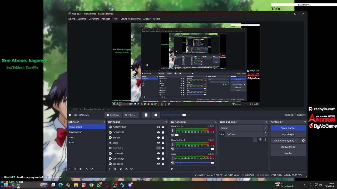
Task: Open the Araçlar menu
Action: pos(147,19)
